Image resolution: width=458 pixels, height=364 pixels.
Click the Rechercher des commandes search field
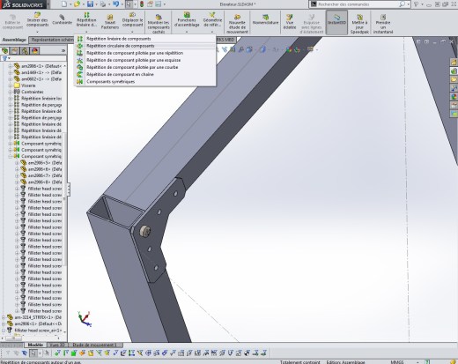pos(358,4)
